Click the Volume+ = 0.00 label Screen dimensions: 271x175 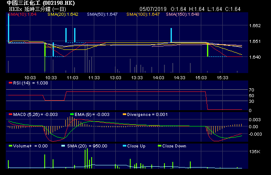[x=30, y=146]
